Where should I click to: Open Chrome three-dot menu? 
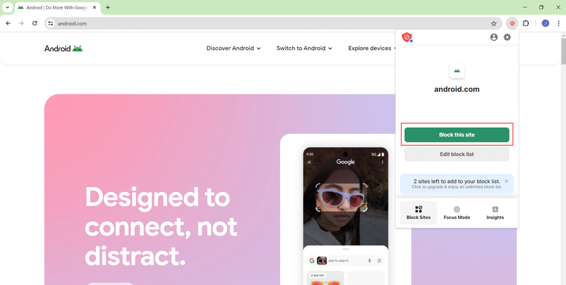click(558, 23)
